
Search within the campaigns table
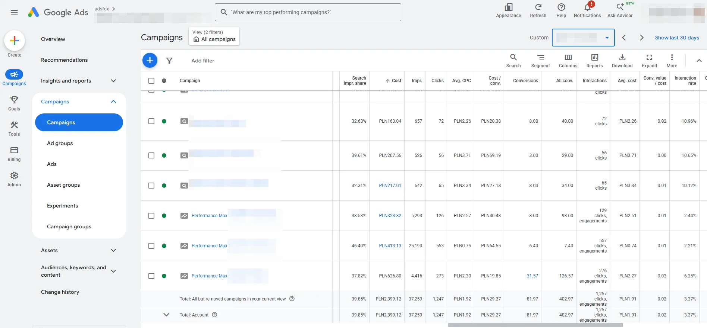pos(513,61)
